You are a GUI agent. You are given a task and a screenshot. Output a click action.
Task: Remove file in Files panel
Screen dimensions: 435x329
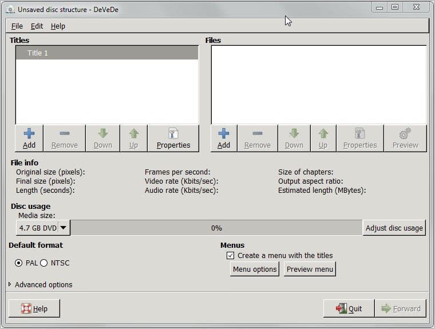click(x=258, y=138)
